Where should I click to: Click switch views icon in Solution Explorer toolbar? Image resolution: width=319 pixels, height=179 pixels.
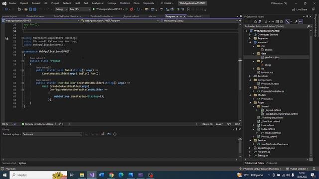tap(260, 21)
